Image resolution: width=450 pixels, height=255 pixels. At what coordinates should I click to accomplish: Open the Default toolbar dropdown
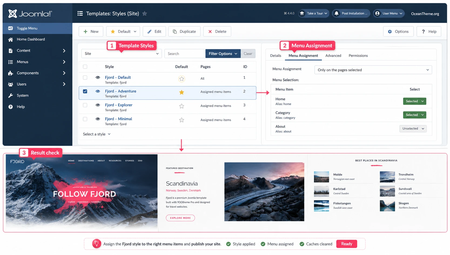click(123, 31)
